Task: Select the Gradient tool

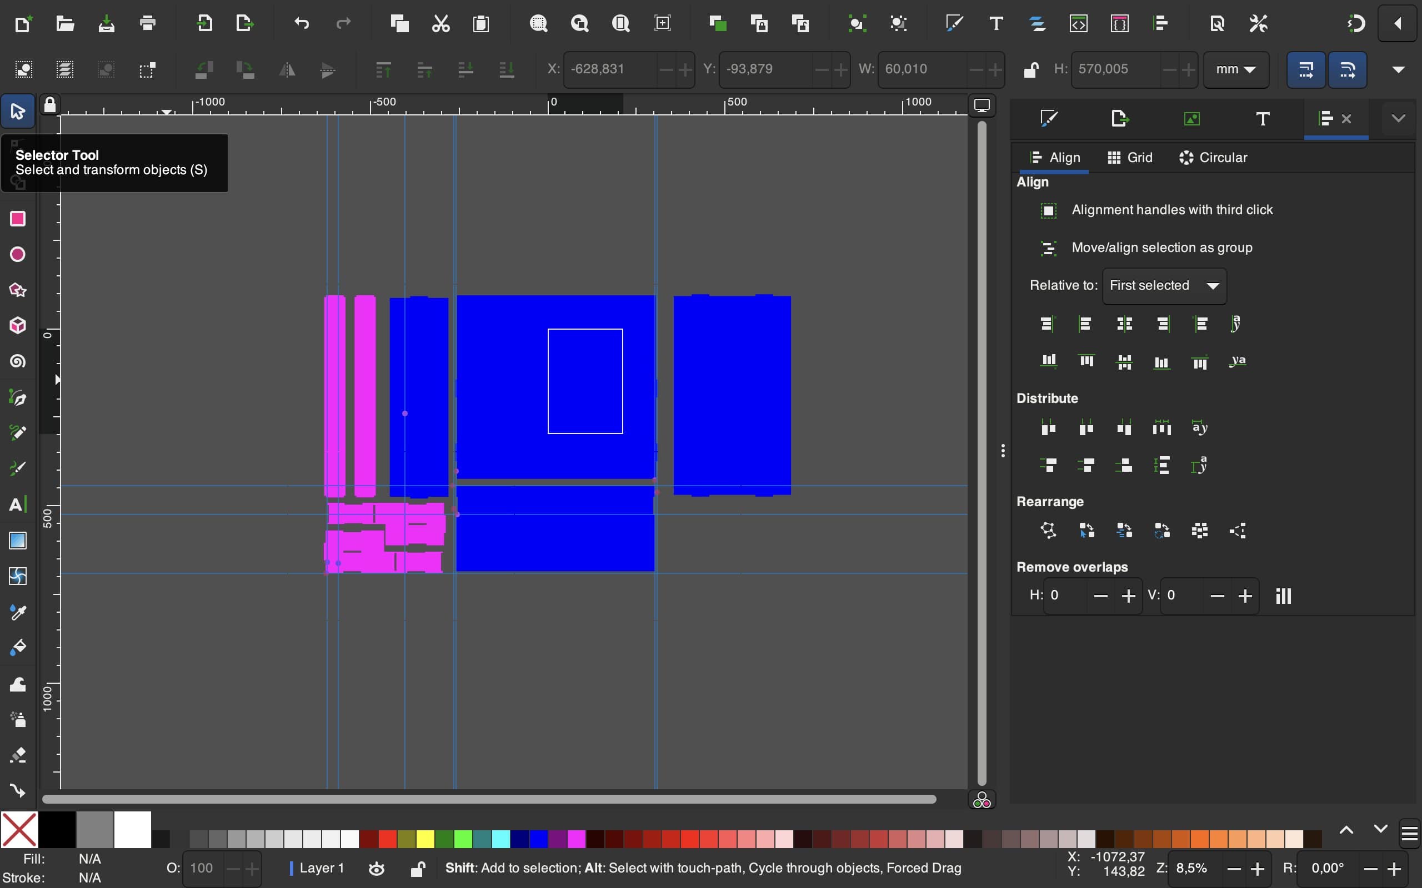Action: (18, 541)
